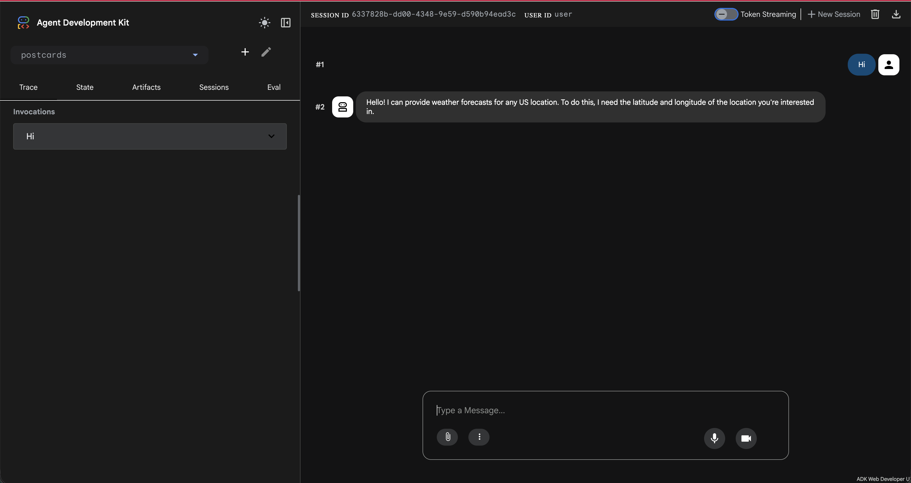Start video with the camera icon
911x483 pixels.
[x=746, y=438]
